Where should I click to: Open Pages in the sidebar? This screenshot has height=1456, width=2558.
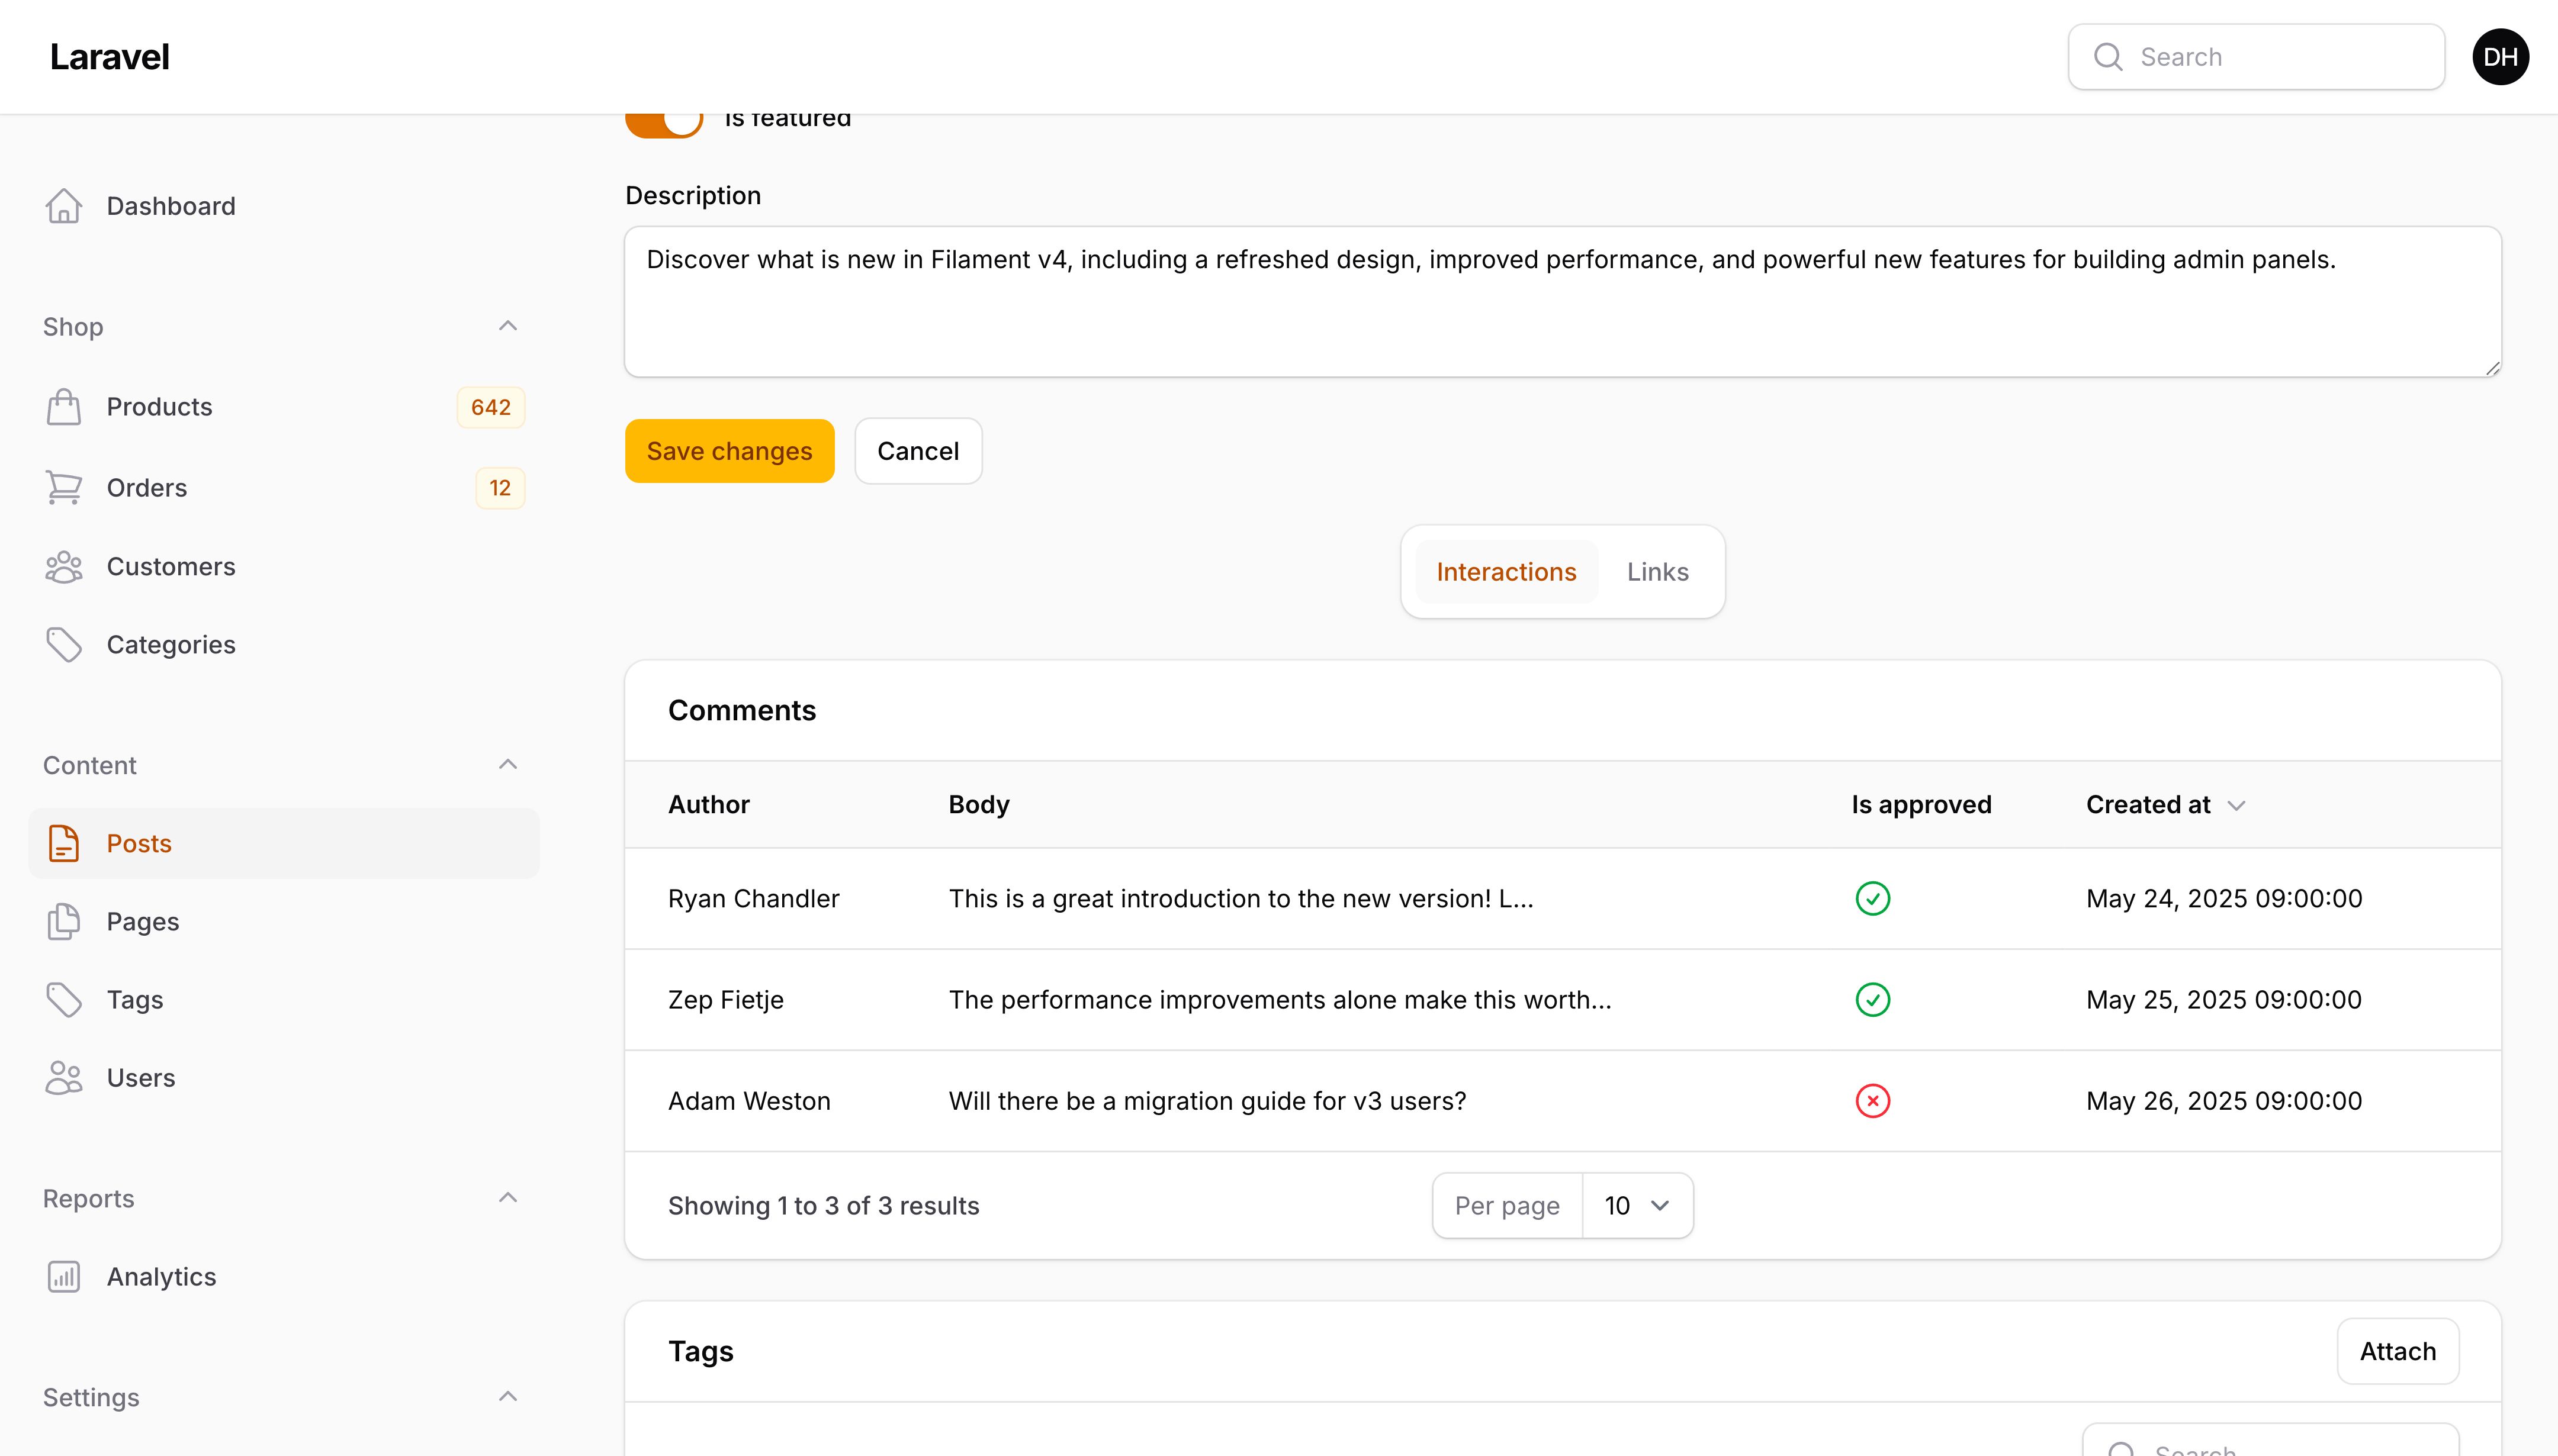tap(284, 921)
